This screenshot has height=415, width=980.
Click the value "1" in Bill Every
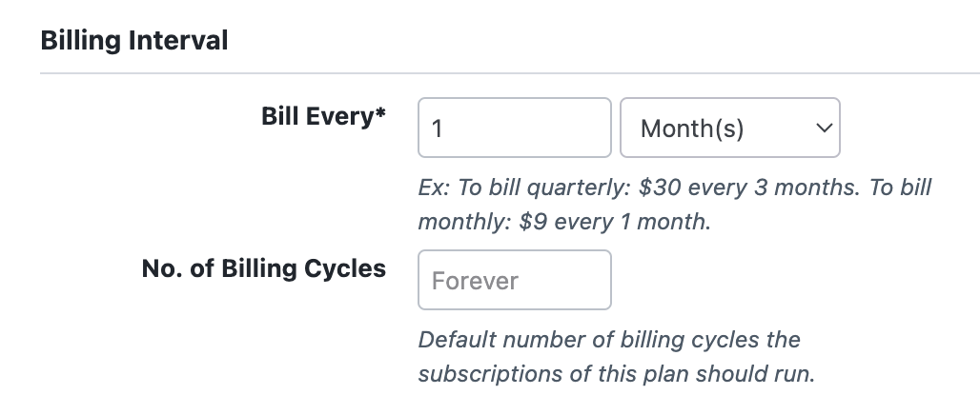(437, 128)
